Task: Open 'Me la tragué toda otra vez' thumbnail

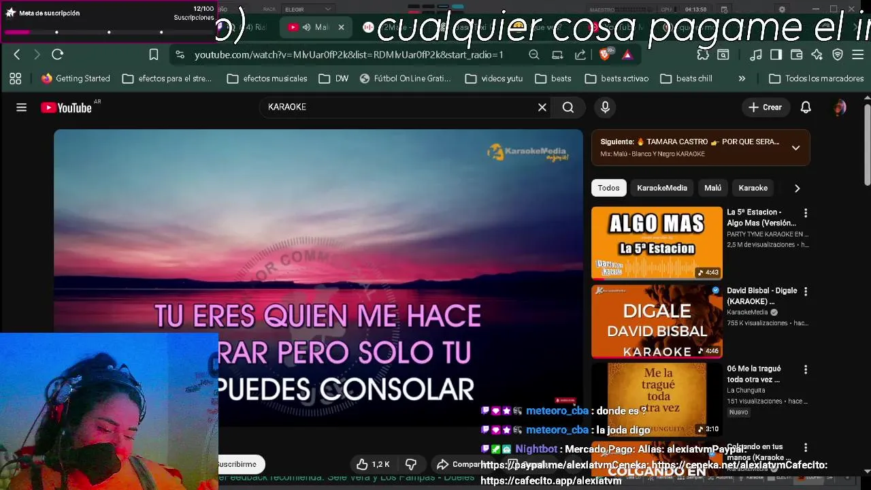Action: [x=657, y=399]
